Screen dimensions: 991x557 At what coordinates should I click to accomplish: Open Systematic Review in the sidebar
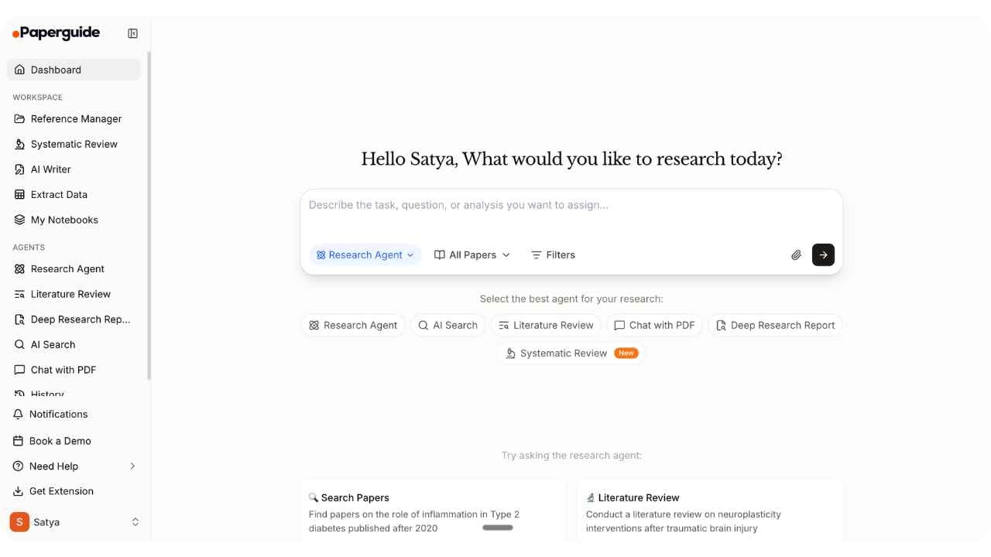(x=74, y=144)
